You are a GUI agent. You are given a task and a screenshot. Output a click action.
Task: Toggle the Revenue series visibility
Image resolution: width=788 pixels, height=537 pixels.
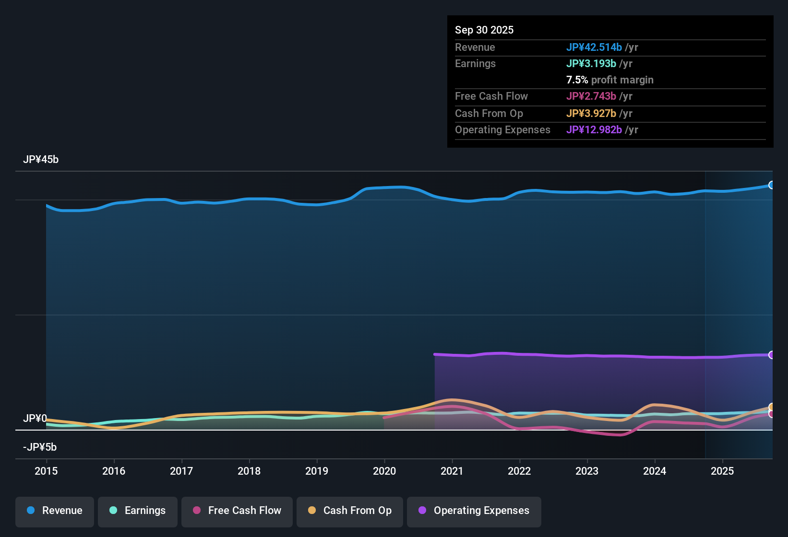(x=54, y=511)
